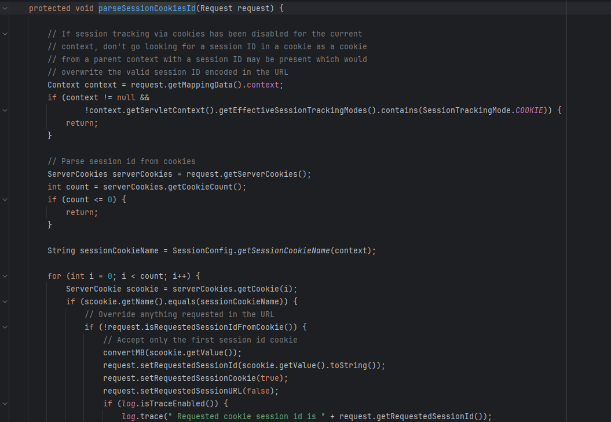
Task: Collapse the getEffectiveSessionTrackingModes if-block fold arrow
Action: (x=5, y=110)
